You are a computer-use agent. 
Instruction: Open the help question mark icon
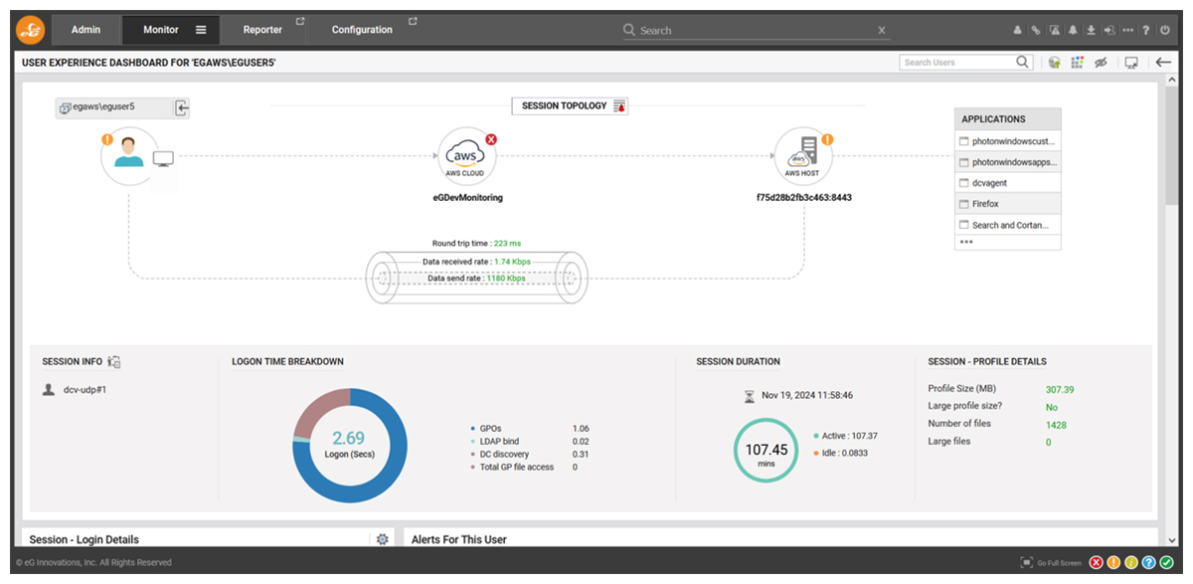[x=1146, y=30]
